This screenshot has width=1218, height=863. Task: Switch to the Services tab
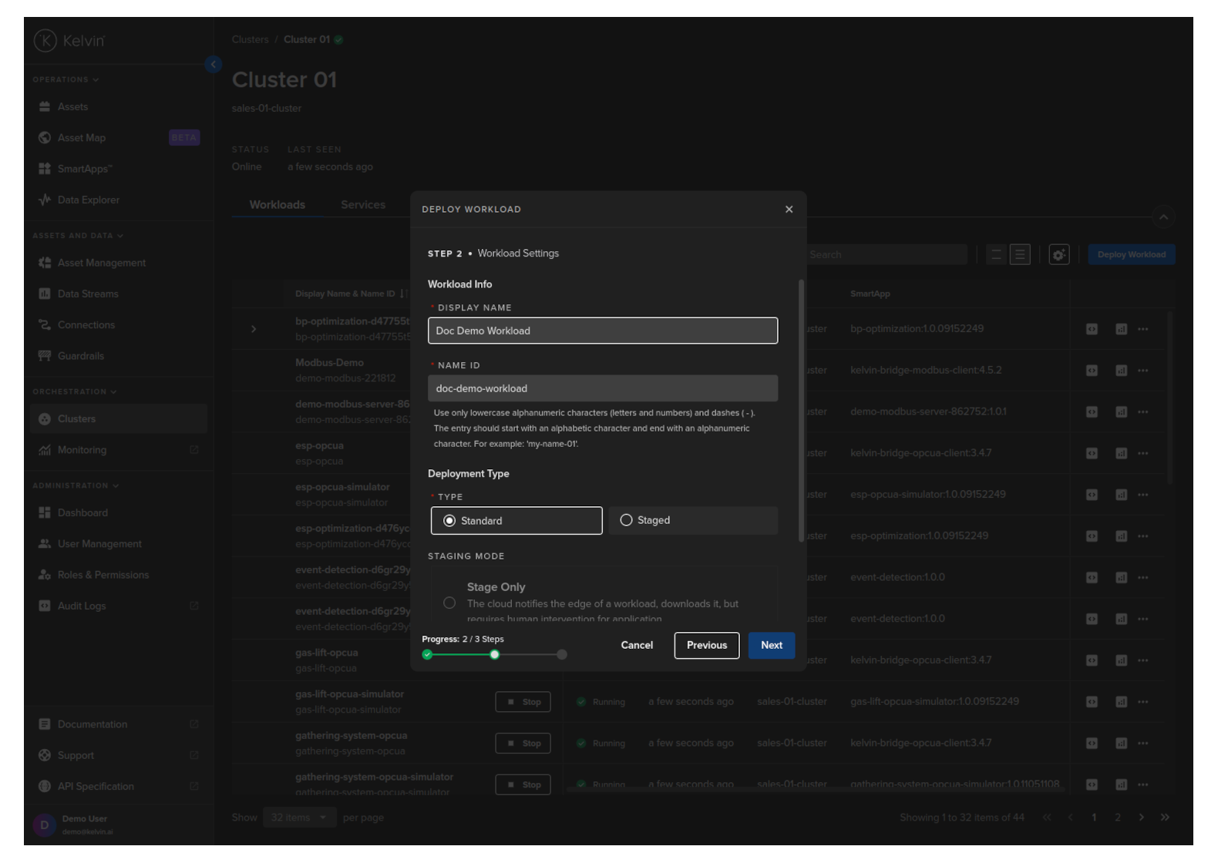pos(362,205)
